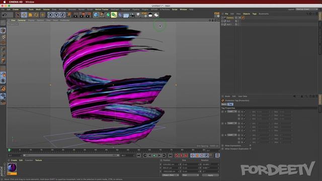Select the Rotate tool icon
The height and width of the screenshot is (181, 322).
(36, 15)
